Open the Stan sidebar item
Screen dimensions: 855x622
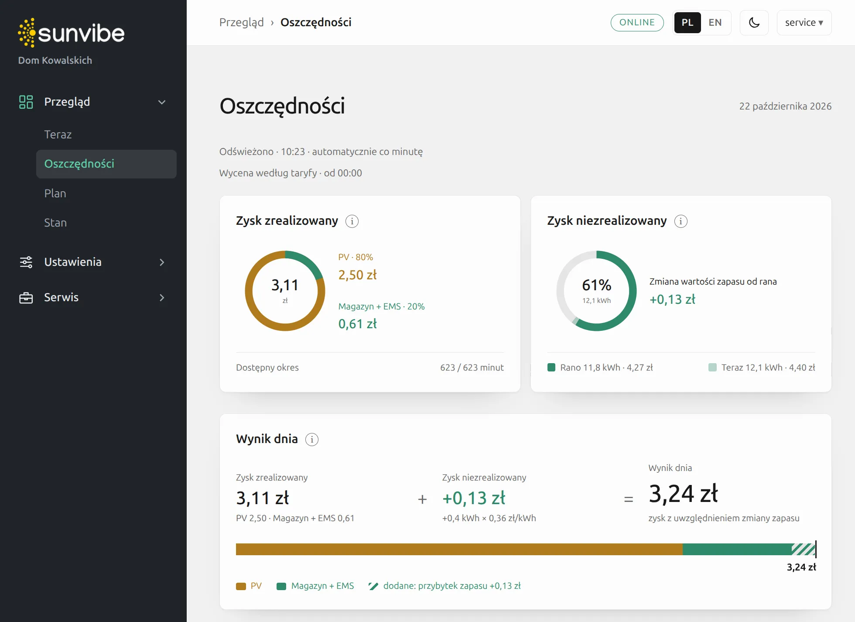pyautogui.click(x=55, y=223)
